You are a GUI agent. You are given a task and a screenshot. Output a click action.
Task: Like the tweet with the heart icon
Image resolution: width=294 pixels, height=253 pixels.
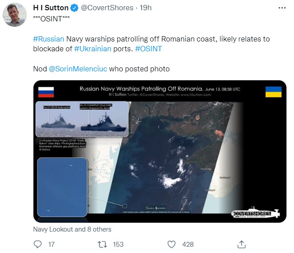tap(171, 244)
